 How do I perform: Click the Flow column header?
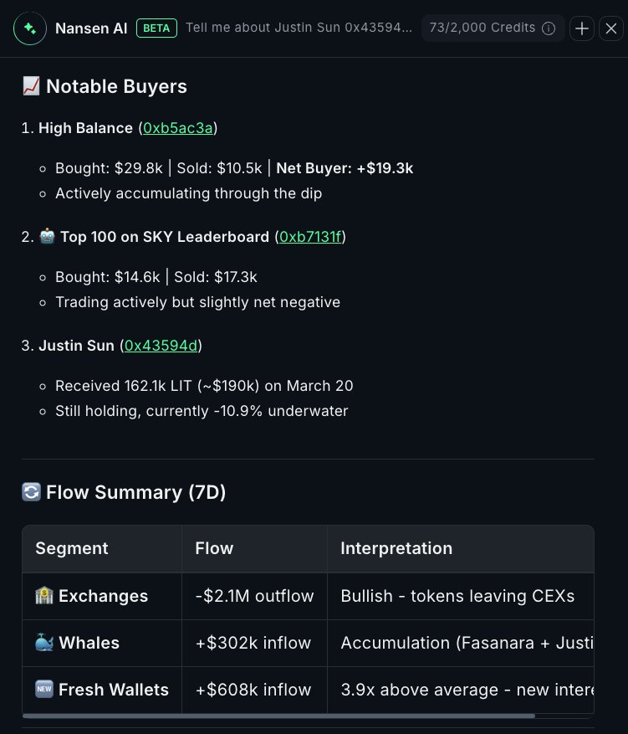(x=214, y=549)
